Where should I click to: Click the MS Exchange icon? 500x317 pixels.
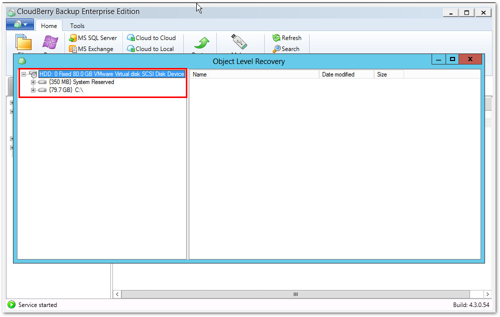pyautogui.click(x=73, y=49)
